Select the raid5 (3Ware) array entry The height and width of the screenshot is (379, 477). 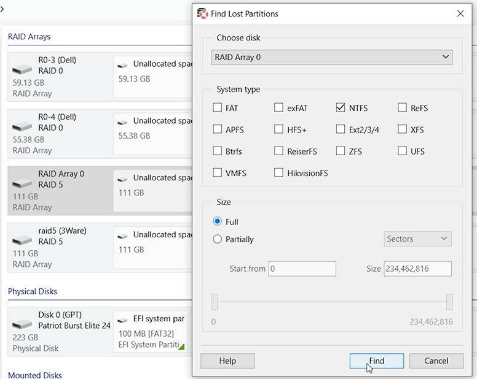click(x=60, y=248)
